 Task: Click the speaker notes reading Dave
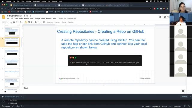click(x=26, y=88)
